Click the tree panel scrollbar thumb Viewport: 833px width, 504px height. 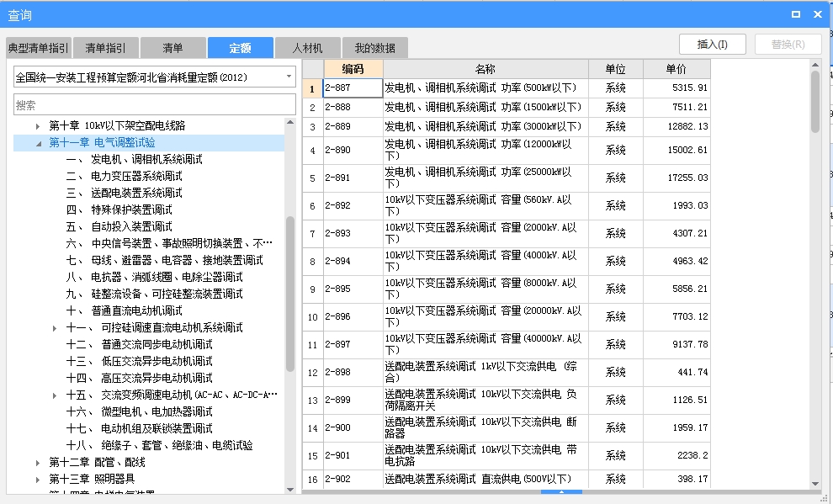pos(290,294)
